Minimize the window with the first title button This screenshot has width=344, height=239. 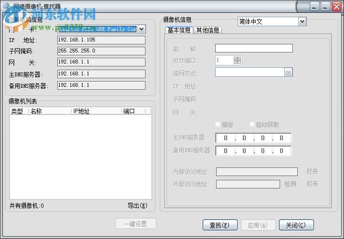tap(314, 6)
